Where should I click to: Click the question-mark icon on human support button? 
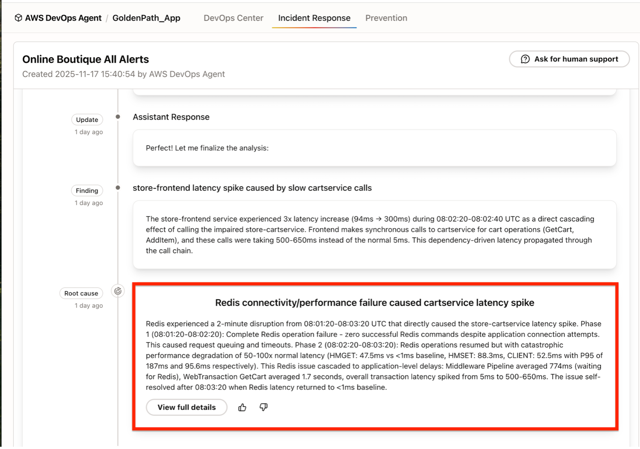(x=525, y=59)
